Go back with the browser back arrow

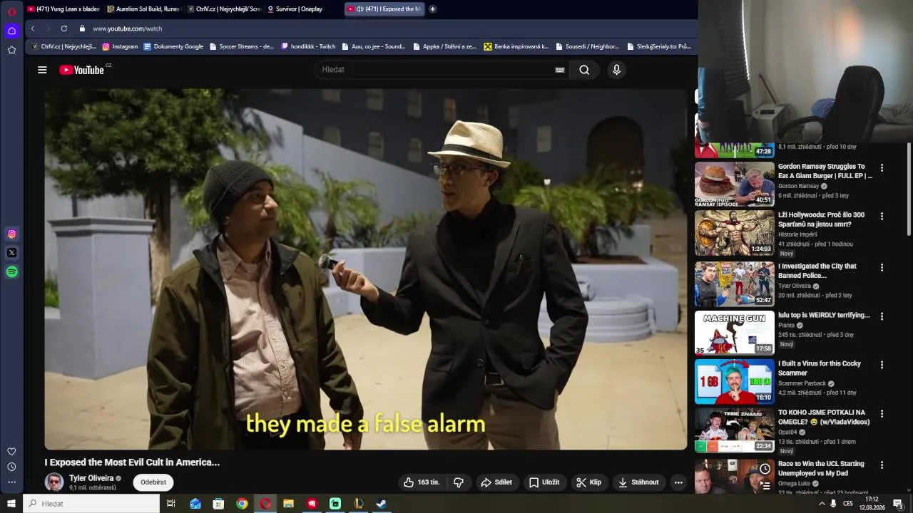[33, 28]
